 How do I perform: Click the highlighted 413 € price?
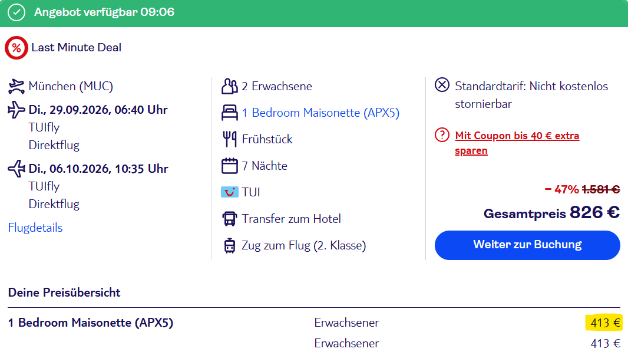[x=604, y=323]
